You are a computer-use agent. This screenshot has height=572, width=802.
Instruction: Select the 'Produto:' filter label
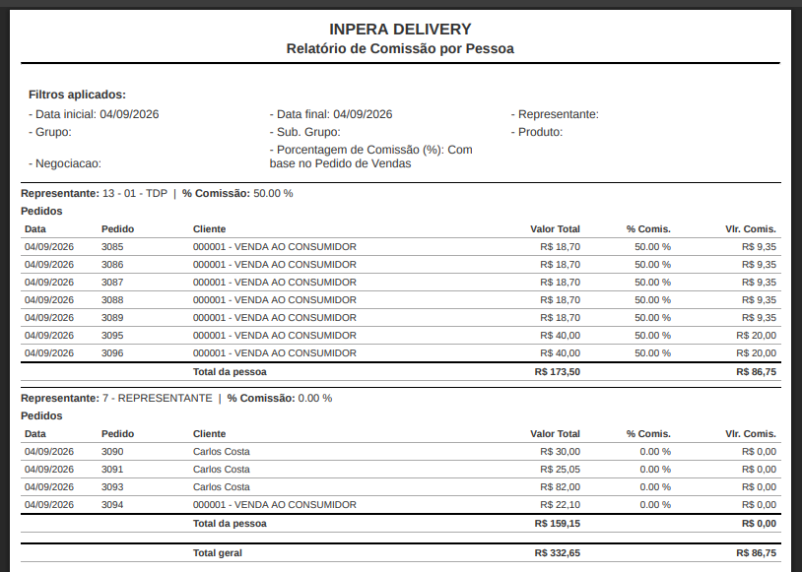(x=537, y=132)
